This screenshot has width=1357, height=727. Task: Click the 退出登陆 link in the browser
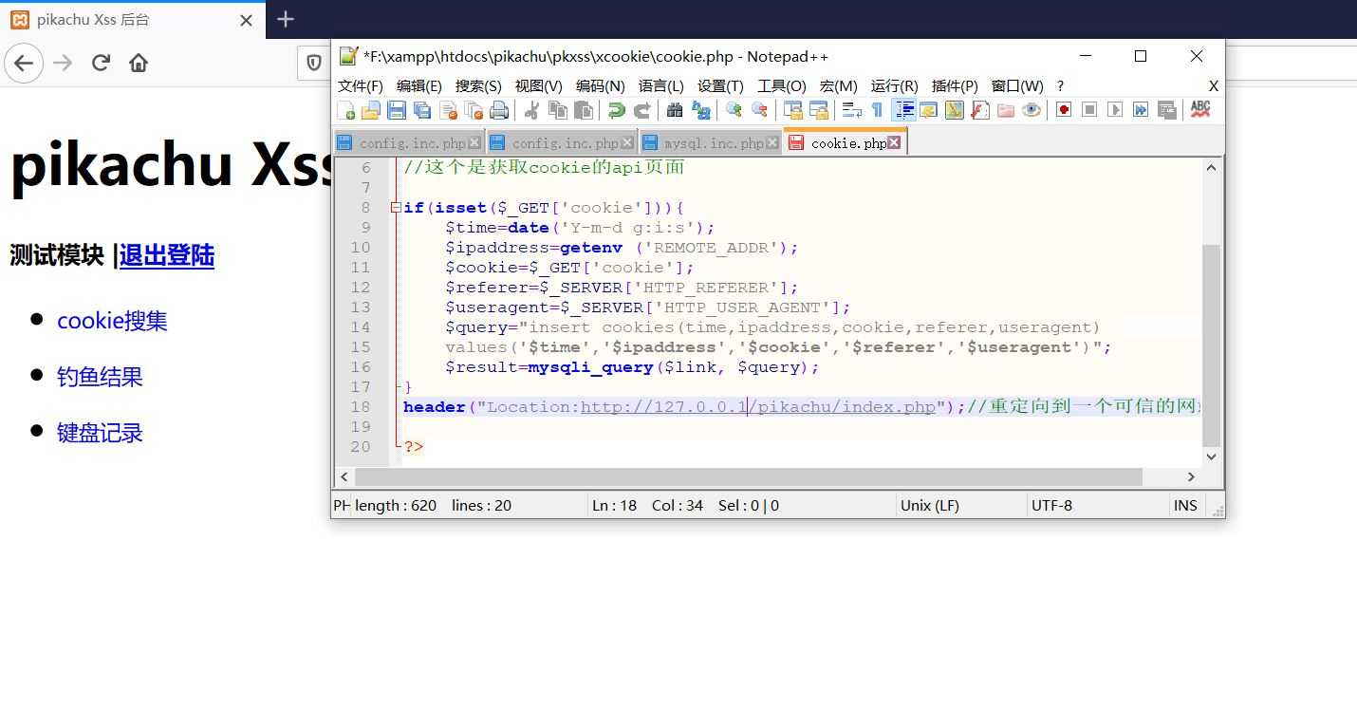167,255
